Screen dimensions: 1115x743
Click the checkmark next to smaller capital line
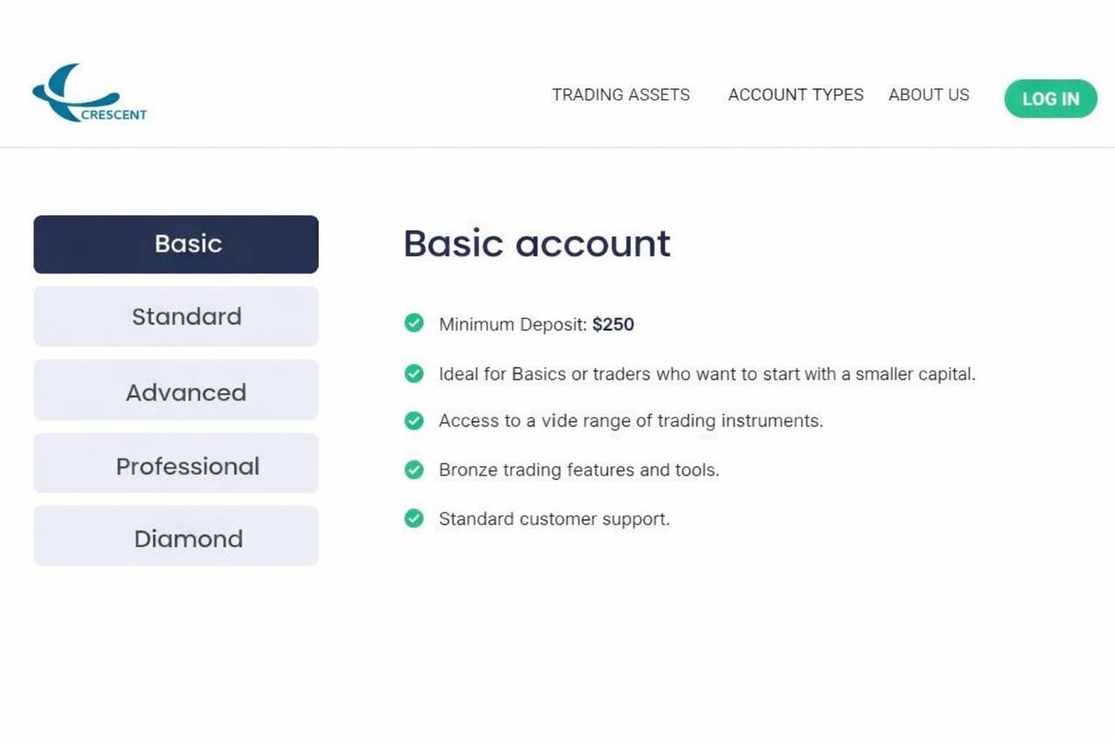[x=414, y=374]
